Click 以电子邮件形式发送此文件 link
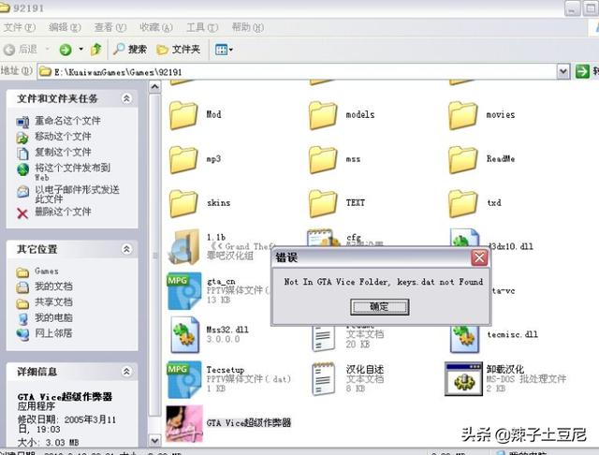Viewport: 599px width, 455px height. [x=77, y=194]
